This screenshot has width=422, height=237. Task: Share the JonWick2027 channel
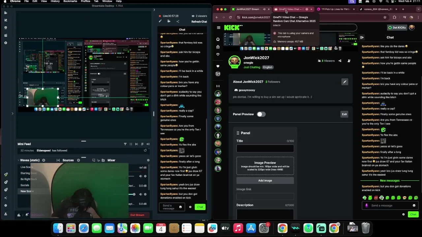(x=340, y=61)
